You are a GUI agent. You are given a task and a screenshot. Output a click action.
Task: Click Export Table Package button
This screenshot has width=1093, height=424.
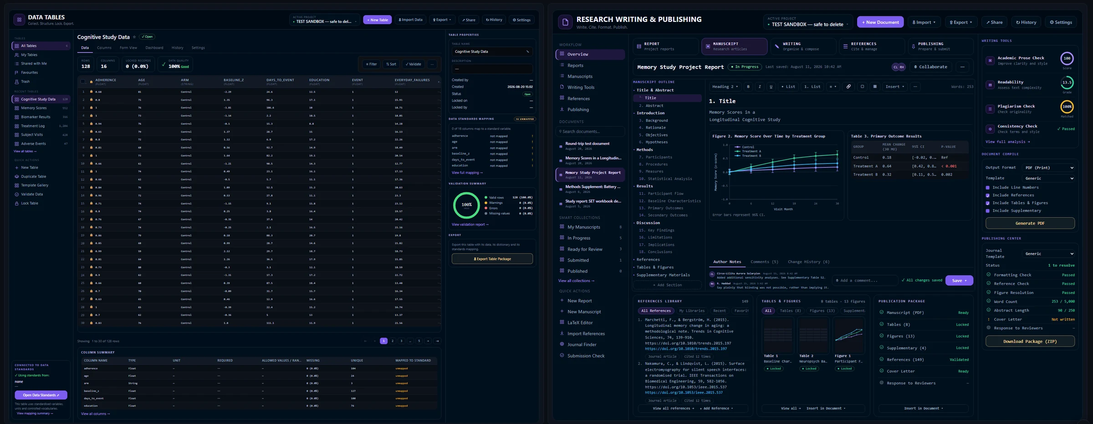492,259
